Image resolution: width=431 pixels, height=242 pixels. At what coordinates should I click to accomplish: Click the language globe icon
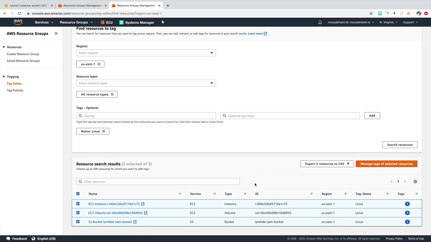click(x=33, y=239)
